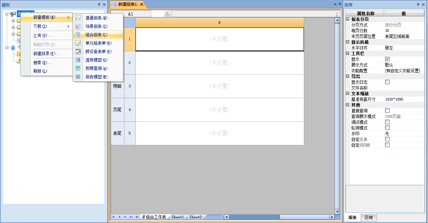This screenshot has width=428, height=223.
Task: Click the 场景报表 icon in submenu
Action: click(78, 26)
